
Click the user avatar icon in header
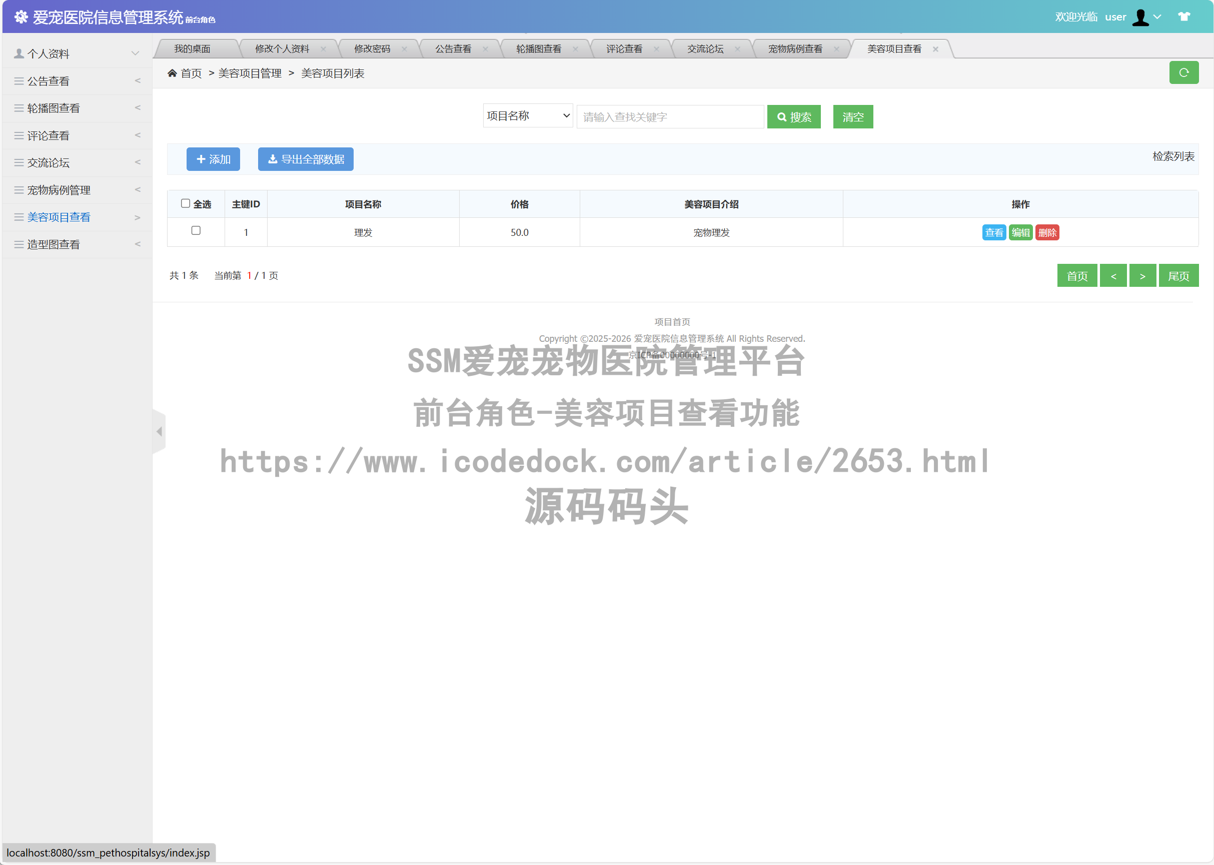click(x=1140, y=17)
